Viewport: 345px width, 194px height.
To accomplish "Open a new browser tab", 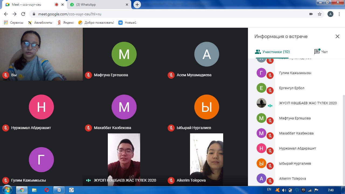I will (137, 5).
